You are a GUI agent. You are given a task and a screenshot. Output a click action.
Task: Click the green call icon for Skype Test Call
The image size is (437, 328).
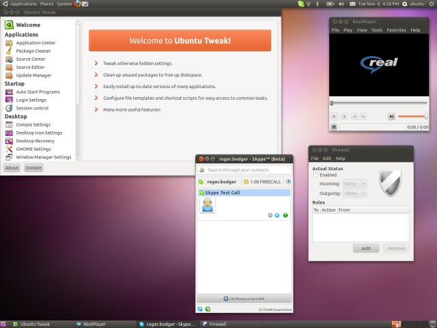pyautogui.click(x=285, y=215)
